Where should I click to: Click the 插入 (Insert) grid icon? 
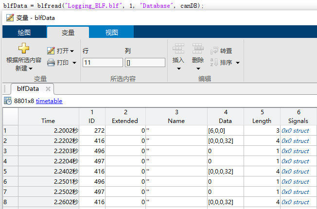178,49
